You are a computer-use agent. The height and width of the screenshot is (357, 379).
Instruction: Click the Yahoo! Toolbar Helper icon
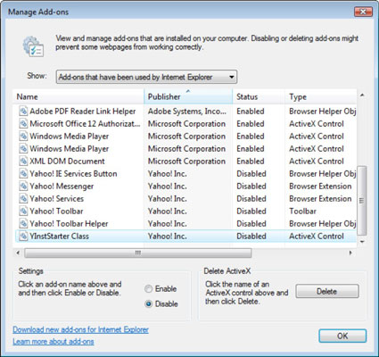tap(23, 224)
